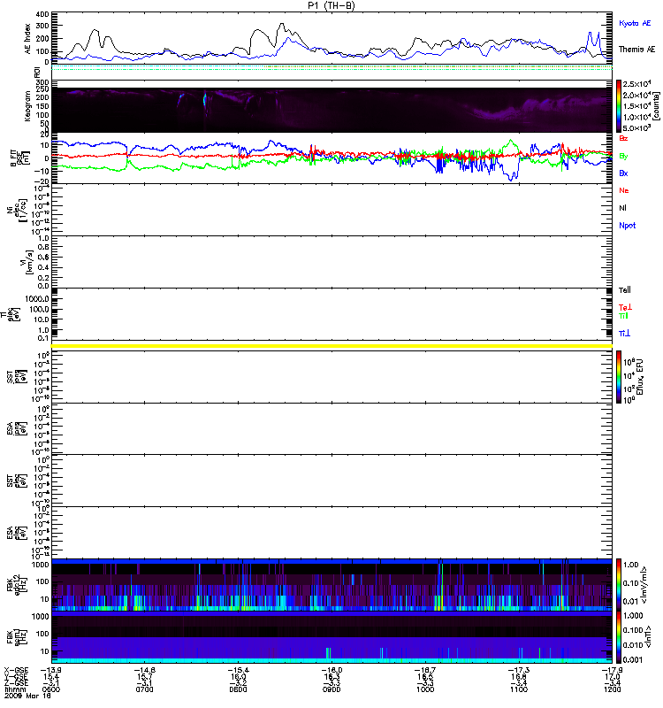Click the plot title P1 (TH-B)
This screenshot has width=663, height=708.
tap(332, 5)
